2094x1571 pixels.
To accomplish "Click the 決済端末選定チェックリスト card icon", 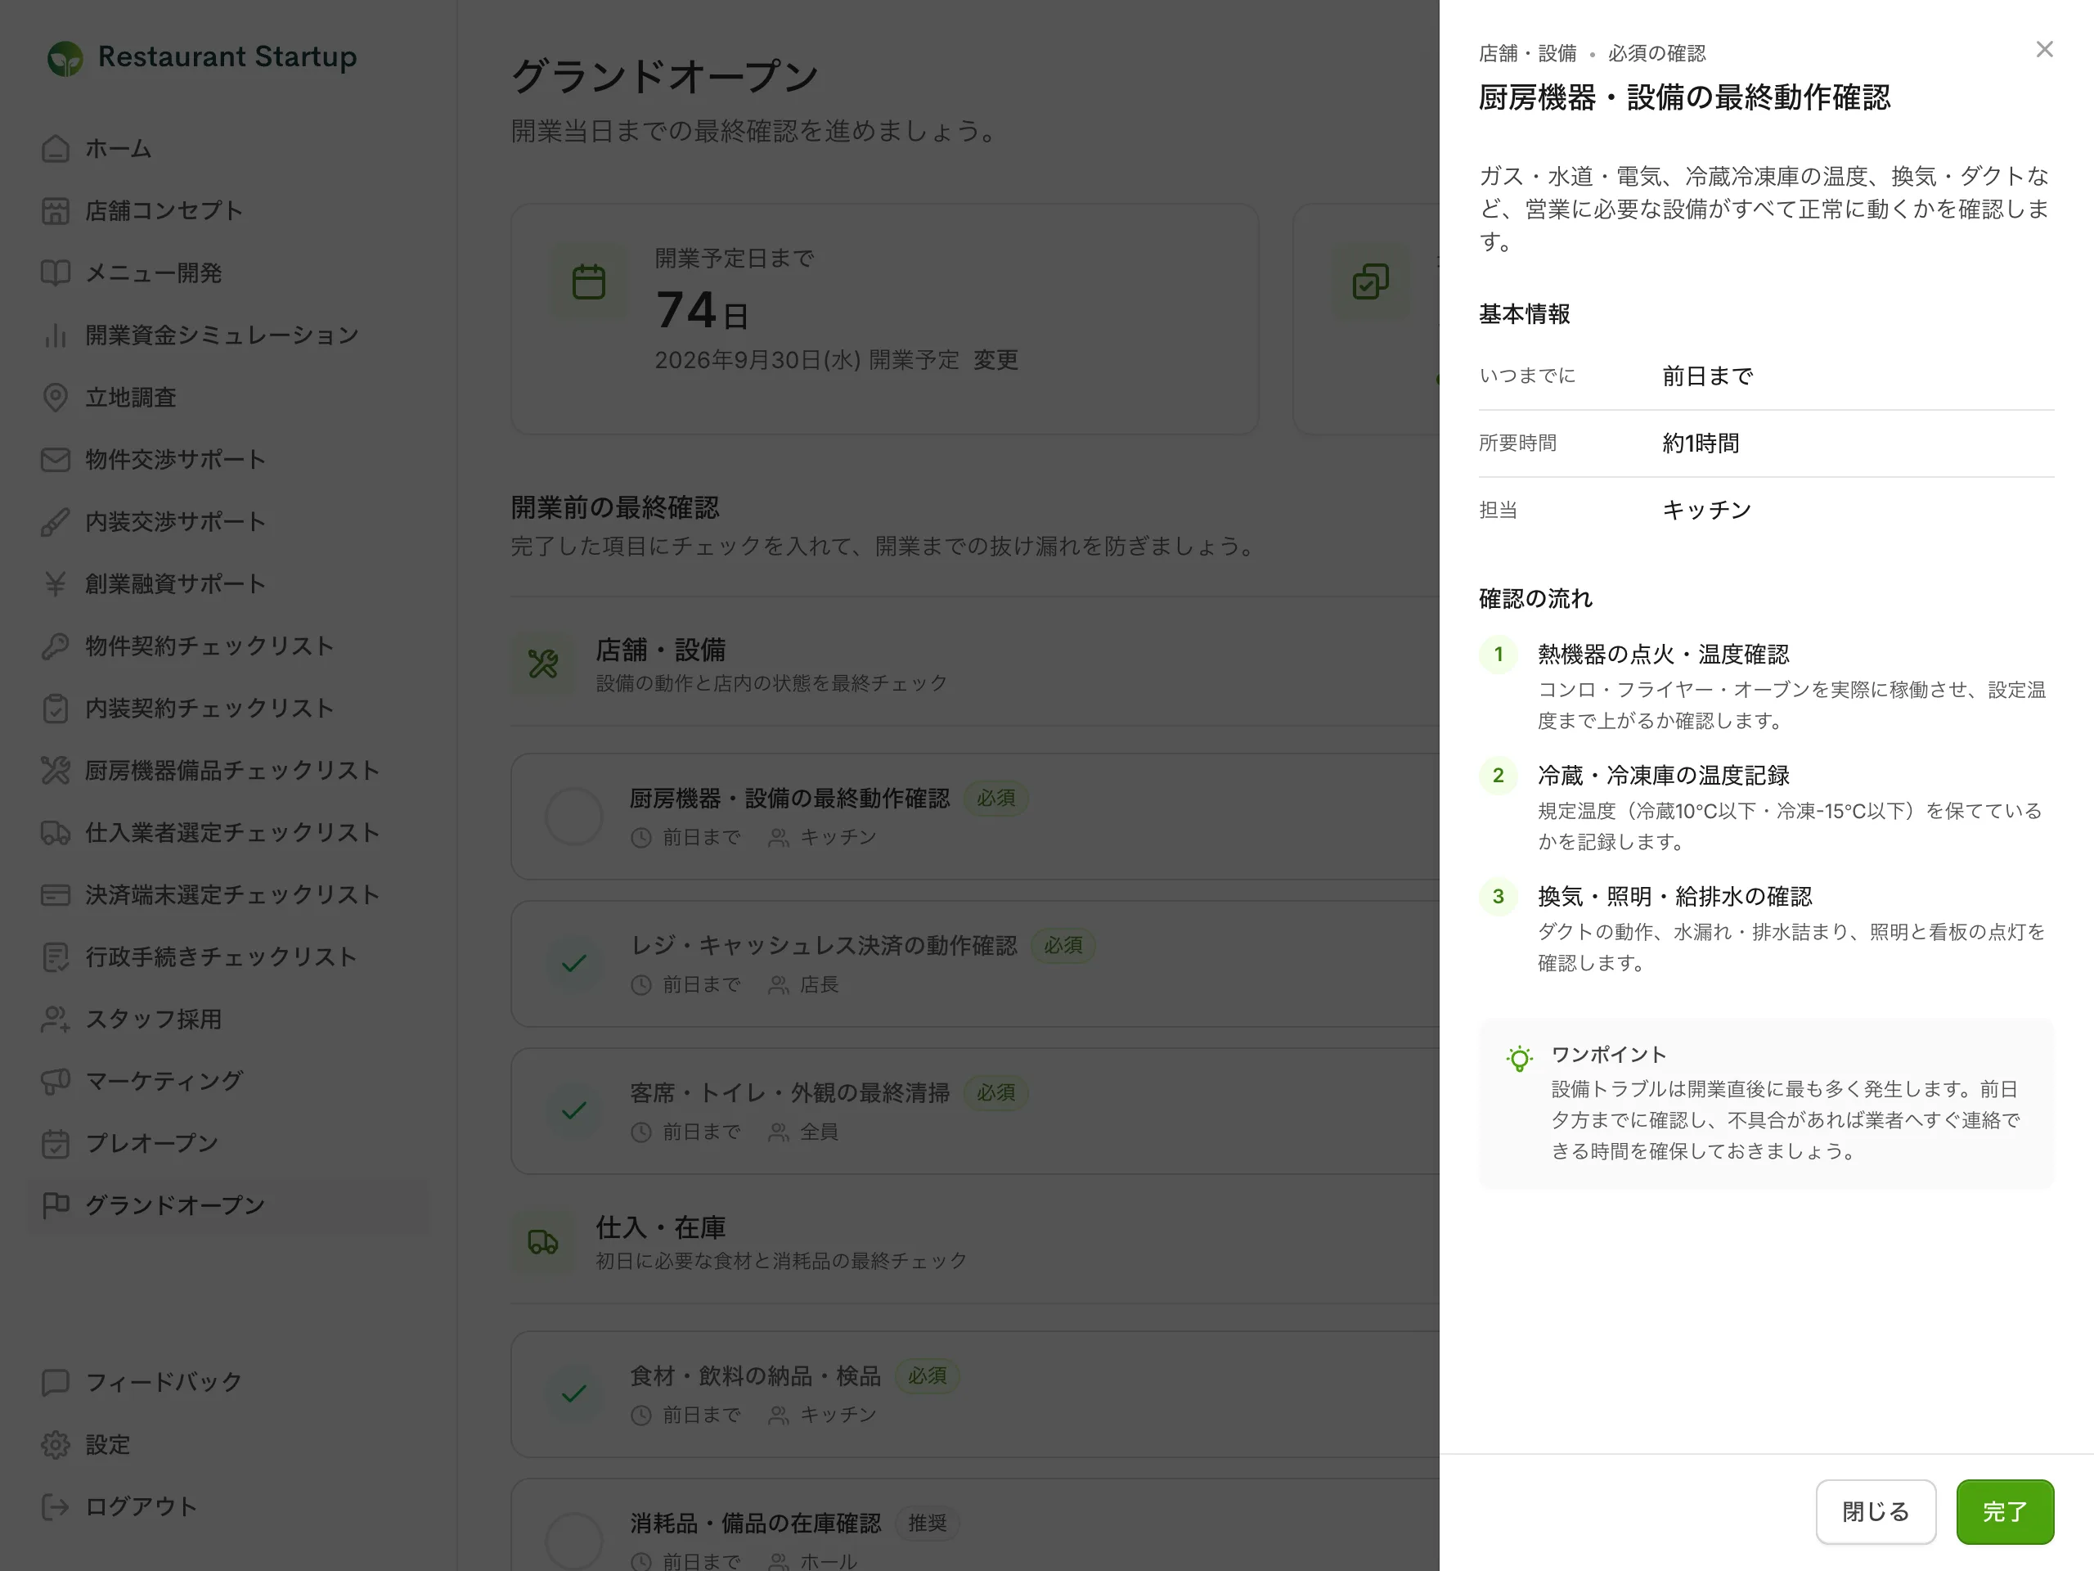I will [x=56, y=895].
